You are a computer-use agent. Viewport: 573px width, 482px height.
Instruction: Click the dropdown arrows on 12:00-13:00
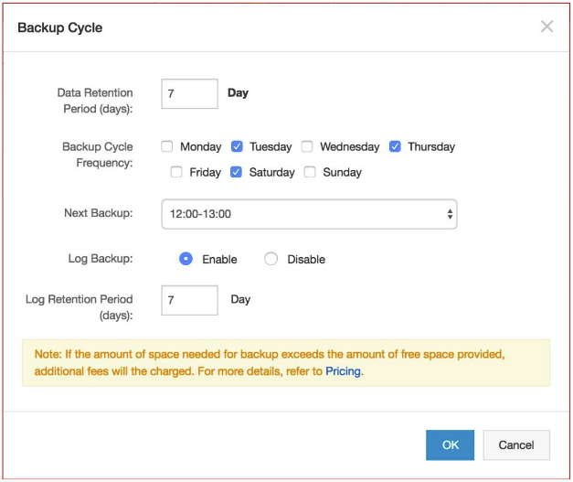click(x=450, y=214)
